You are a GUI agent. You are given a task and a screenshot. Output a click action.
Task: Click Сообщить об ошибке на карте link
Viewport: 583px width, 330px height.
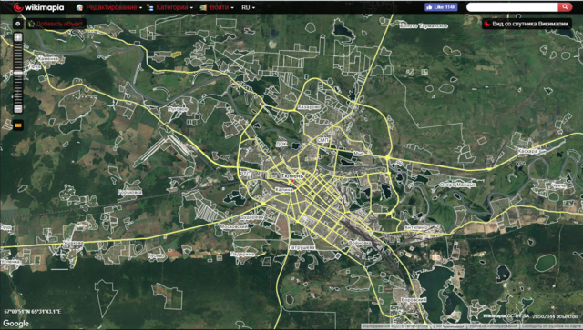(x=551, y=326)
